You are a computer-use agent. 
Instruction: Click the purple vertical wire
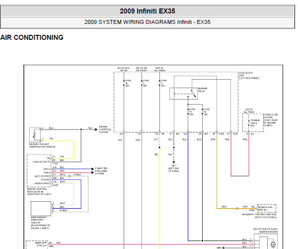coord(124,191)
